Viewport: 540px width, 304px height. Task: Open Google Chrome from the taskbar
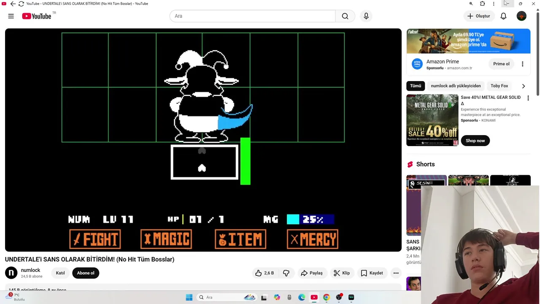click(x=326, y=297)
